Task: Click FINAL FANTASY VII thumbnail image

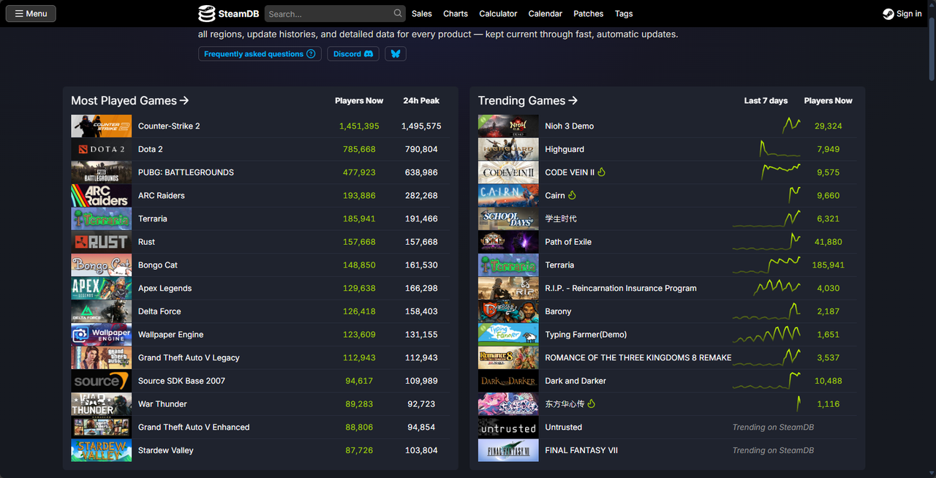Action: click(x=508, y=450)
